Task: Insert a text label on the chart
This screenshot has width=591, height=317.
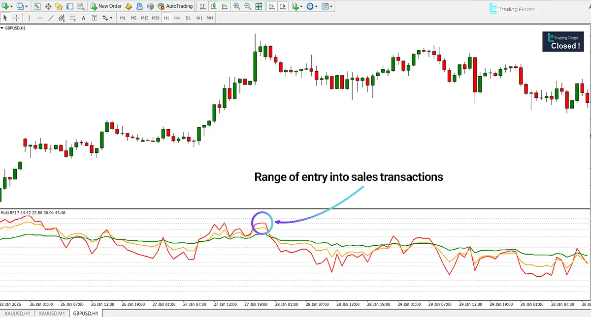Action: (x=94, y=18)
